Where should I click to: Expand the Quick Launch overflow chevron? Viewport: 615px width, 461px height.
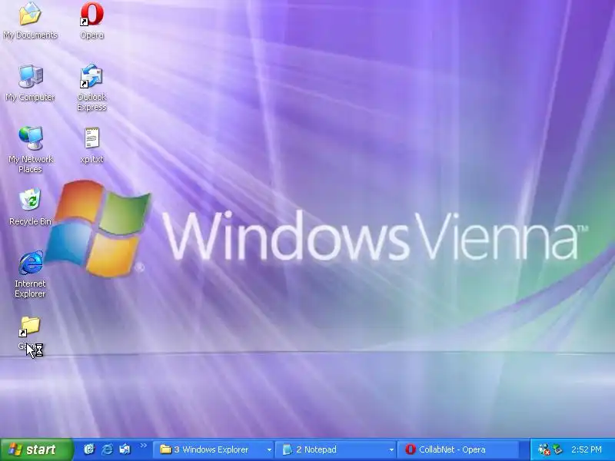tap(144, 446)
